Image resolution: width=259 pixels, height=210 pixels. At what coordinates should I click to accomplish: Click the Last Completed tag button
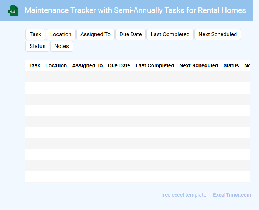170,34
